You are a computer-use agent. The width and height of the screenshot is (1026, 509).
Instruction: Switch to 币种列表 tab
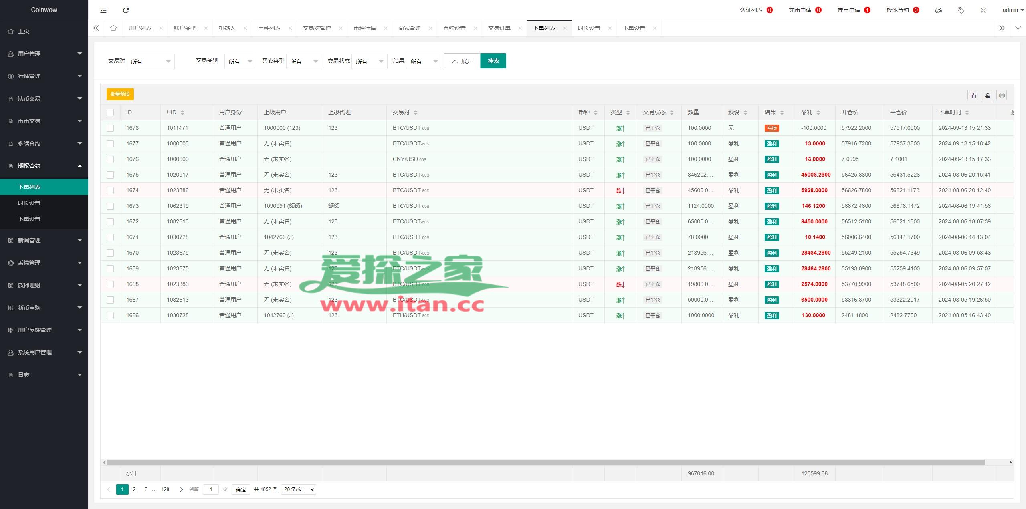269,28
